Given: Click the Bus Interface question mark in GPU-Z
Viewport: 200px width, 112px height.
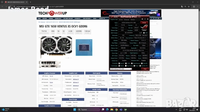Looking at the screenshot, I should pos(148,38).
